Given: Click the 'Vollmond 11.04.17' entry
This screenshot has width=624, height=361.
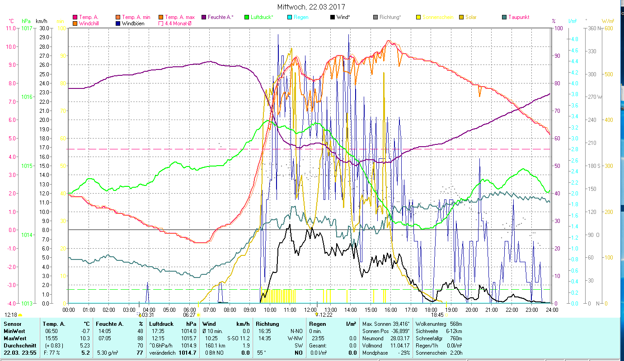Looking at the screenshot, I should 386,346.
